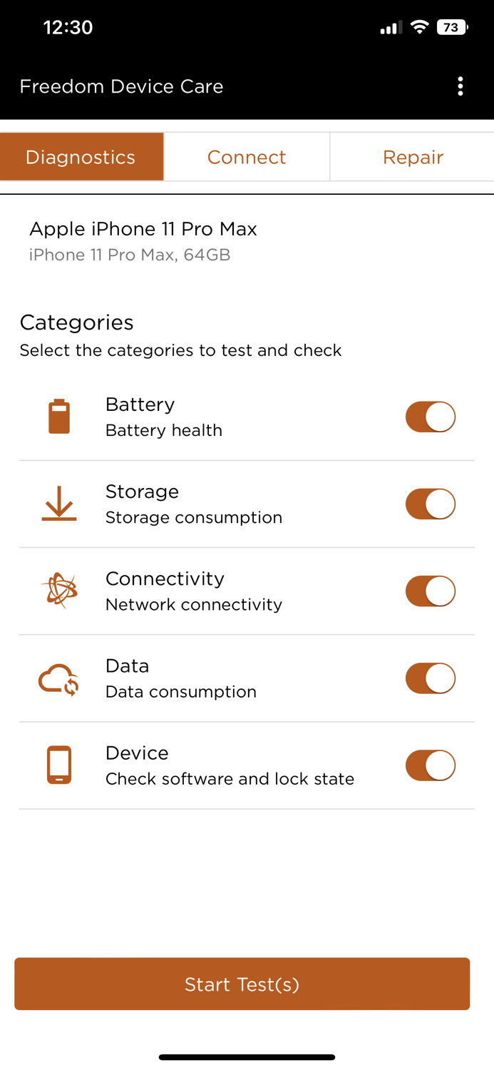The image size is (494, 1070).
Task: Tap the cellular signal bars icon
Action: click(391, 27)
